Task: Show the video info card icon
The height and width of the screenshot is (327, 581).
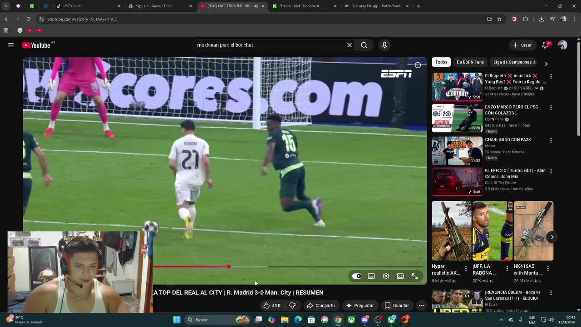Action: [418, 65]
